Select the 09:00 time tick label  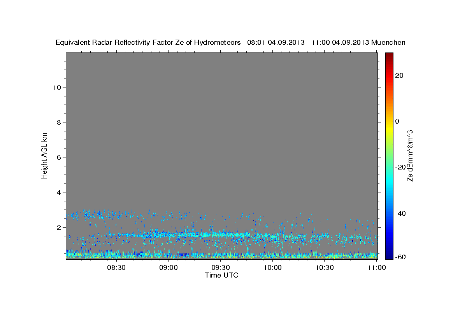coord(169,267)
